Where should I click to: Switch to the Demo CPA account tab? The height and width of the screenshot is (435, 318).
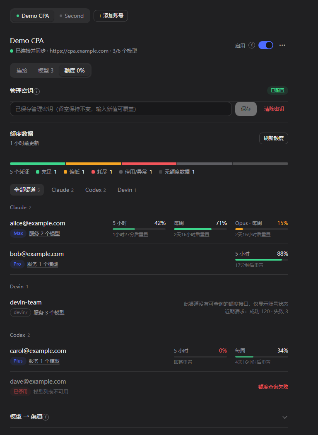point(33,16)
